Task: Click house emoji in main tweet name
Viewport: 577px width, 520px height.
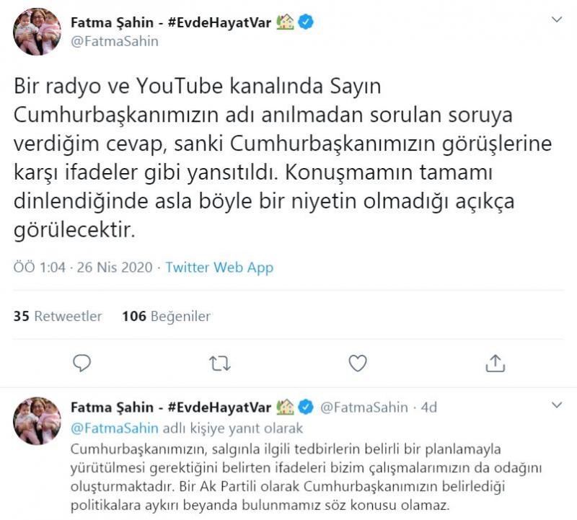Action: click(x=286, y=22)
